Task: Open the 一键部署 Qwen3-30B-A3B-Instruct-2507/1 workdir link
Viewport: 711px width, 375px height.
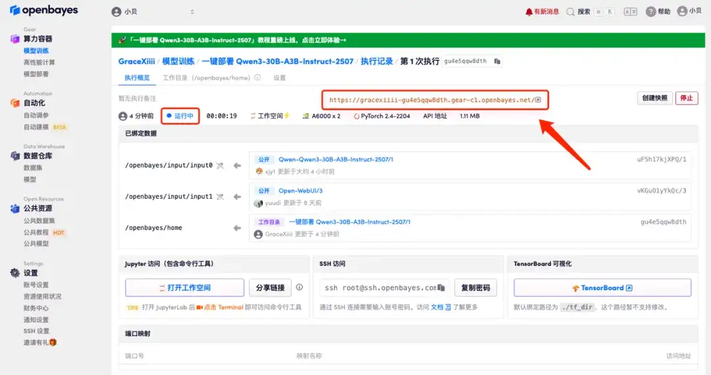Action: [x=350, y=222]
